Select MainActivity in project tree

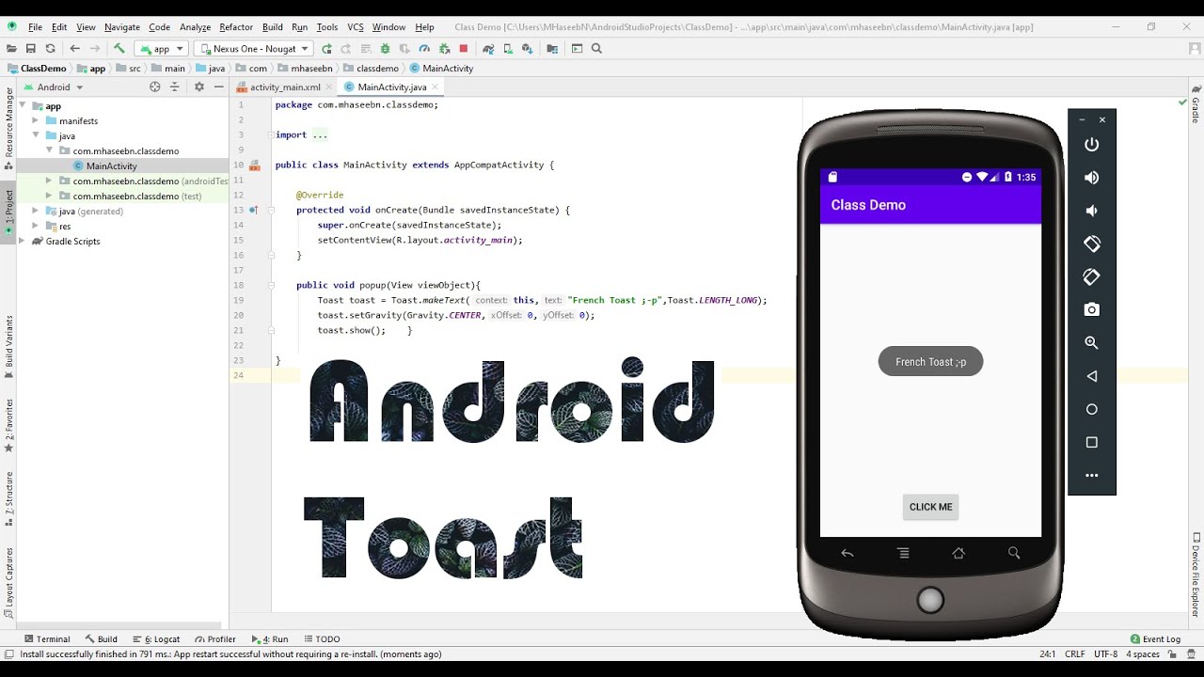point(112,166)
